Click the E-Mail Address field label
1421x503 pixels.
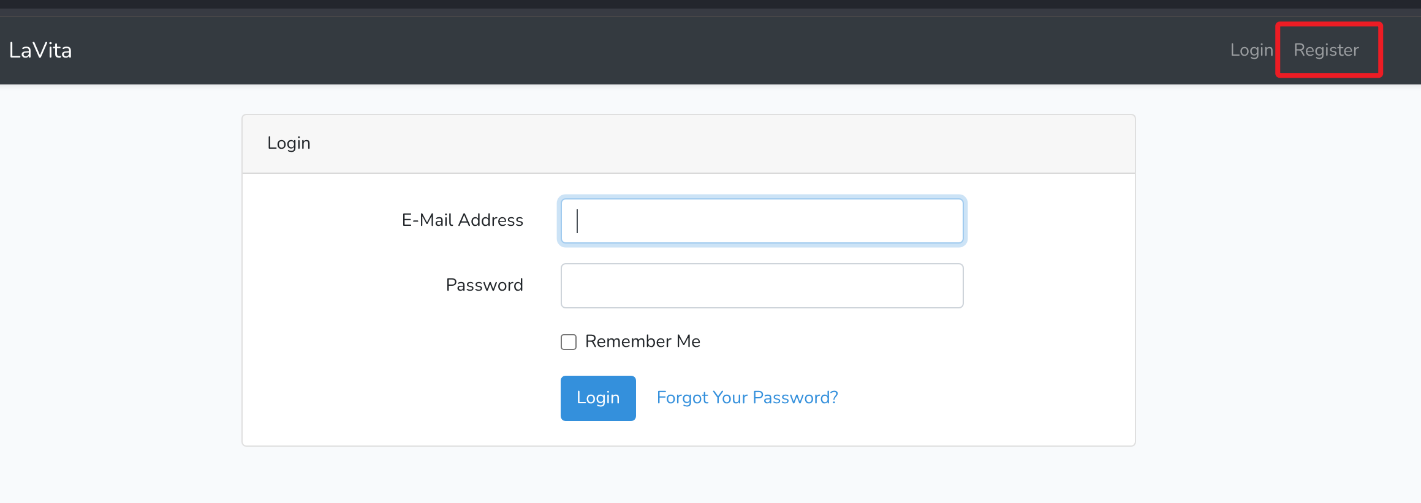tap(462, 220)
